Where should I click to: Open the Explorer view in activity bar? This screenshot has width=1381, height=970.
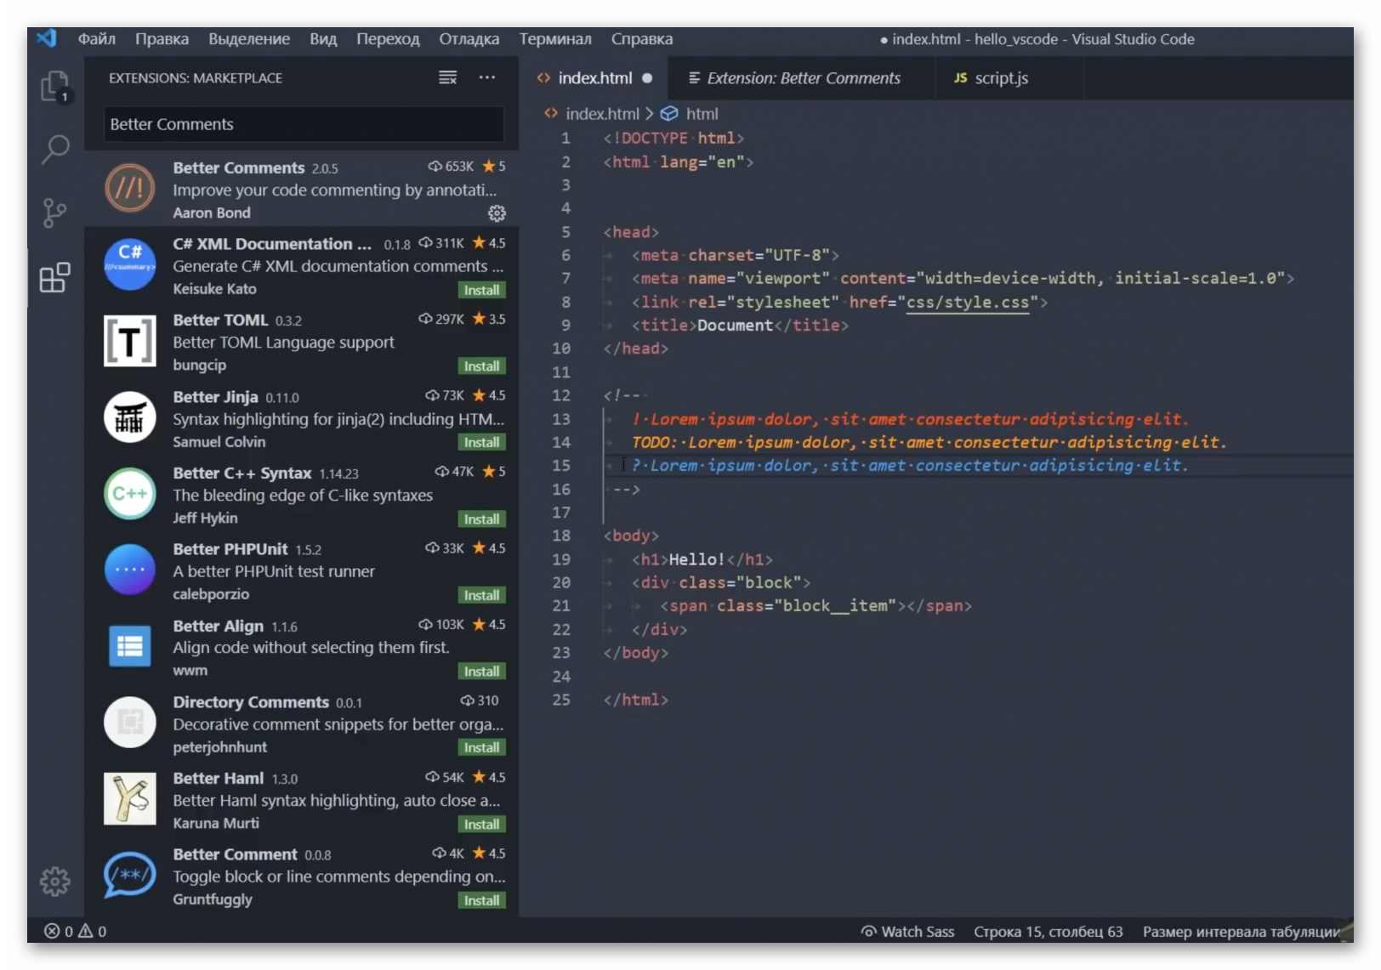[x=55, y=86]
